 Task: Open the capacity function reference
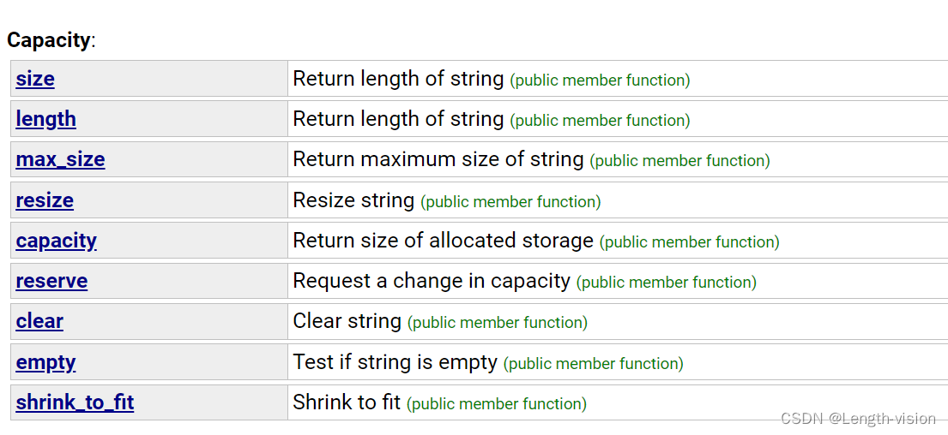tap(57, 241)
